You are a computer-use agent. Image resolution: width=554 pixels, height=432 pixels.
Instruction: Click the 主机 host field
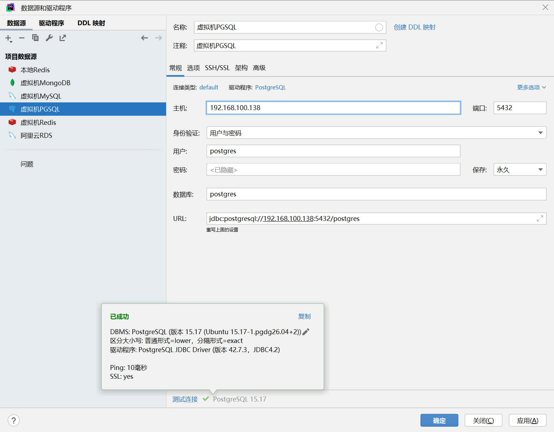333,108
